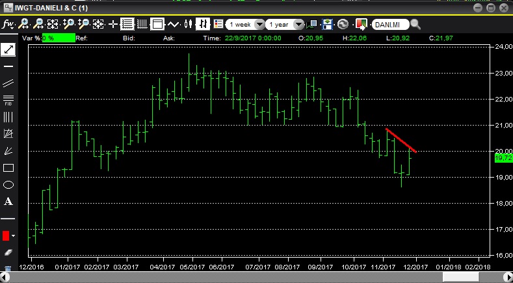Viewport: 513px width, 283px height.
Task: Click the DANI.MI symbol input field
Action: (391, 25)
